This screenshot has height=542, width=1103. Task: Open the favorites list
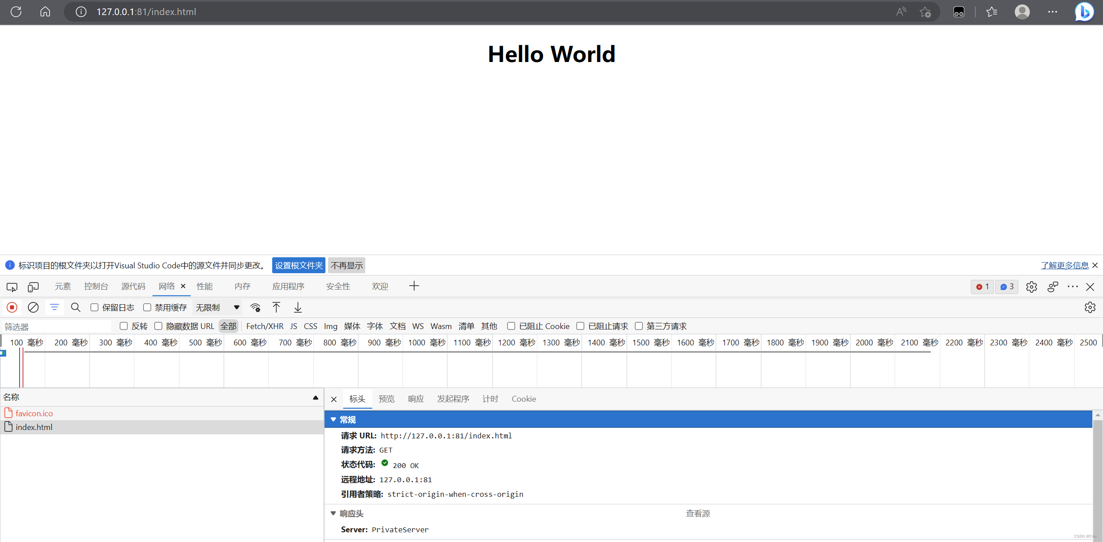pyautogui.click(x=992, y=12)
